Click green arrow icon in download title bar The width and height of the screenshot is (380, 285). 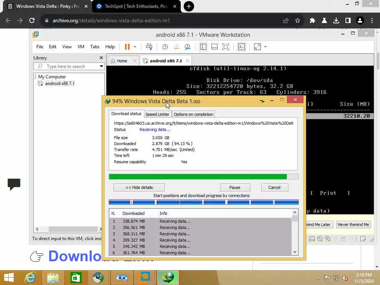click(262, 101)
